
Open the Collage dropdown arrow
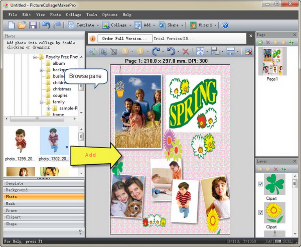click(130, 25)
